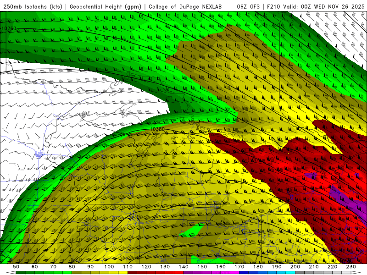
Task: Click the 100 knot scale label
Action: click(109, 267)
